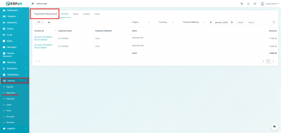Open the chat bubble icon
The width and height of the screenshot is (281, 133).
point(274,126)
